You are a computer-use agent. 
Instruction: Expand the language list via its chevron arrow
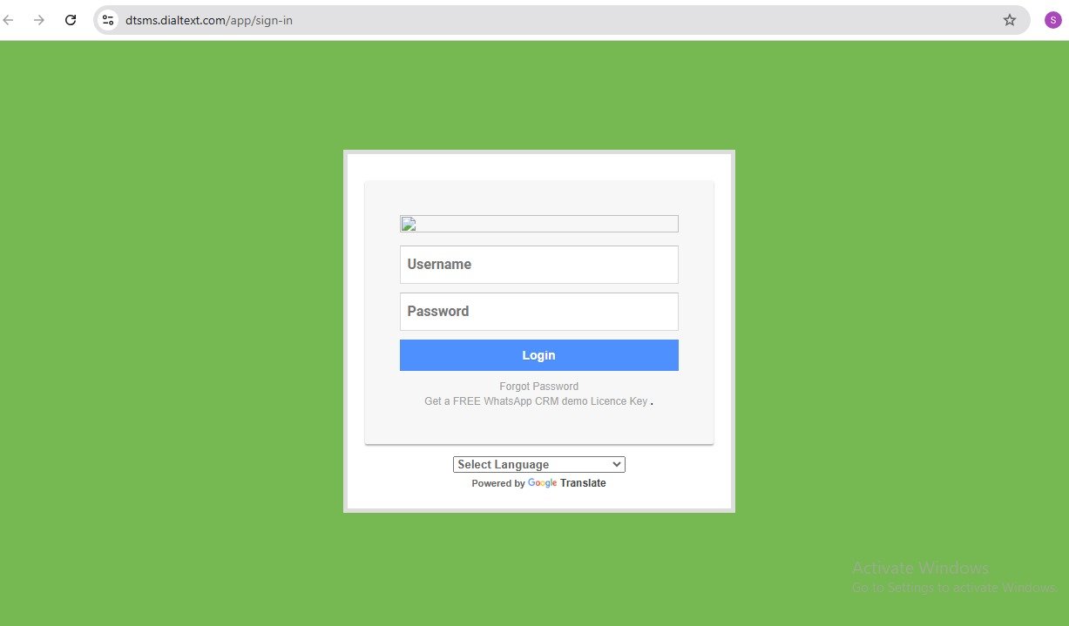(x=616, y=465)
